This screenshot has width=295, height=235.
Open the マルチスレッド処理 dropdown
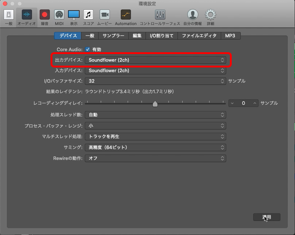(x=155, y=136)
